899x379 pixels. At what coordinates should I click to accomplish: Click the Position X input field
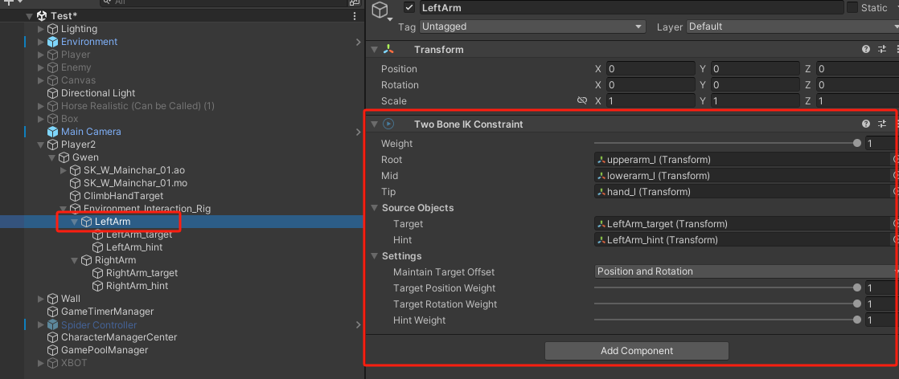pyautogui.click(x=650, y=69)
